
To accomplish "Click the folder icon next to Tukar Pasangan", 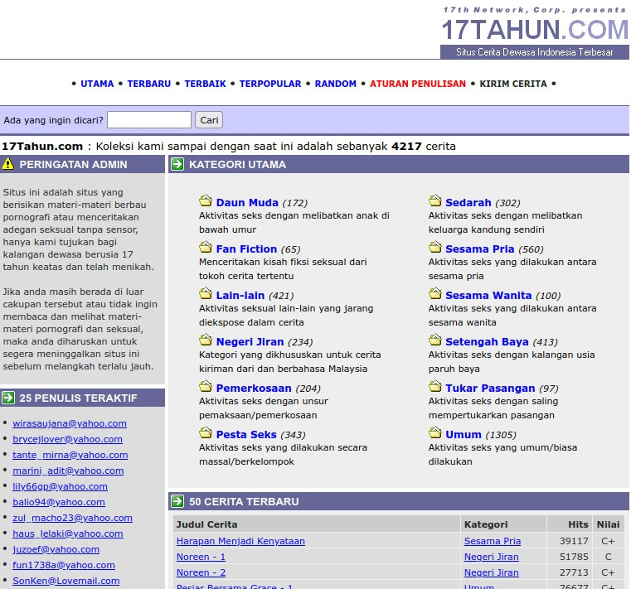I will point(435,387).
